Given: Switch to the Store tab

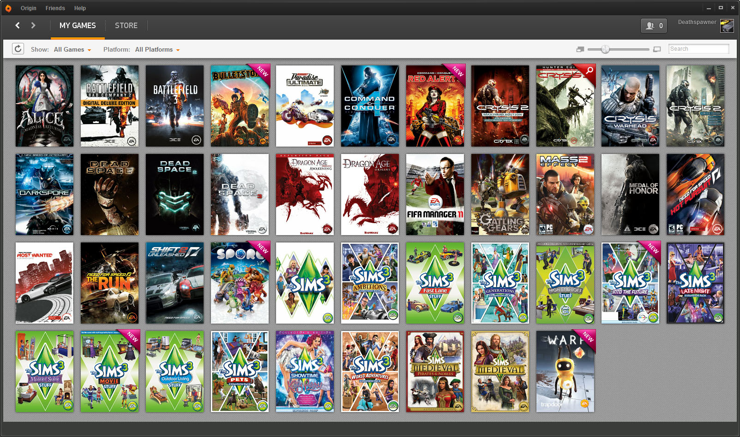Looking at the screenshot, I should point(126,26).
